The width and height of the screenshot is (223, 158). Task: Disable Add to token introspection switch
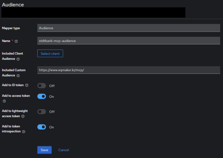42,127
